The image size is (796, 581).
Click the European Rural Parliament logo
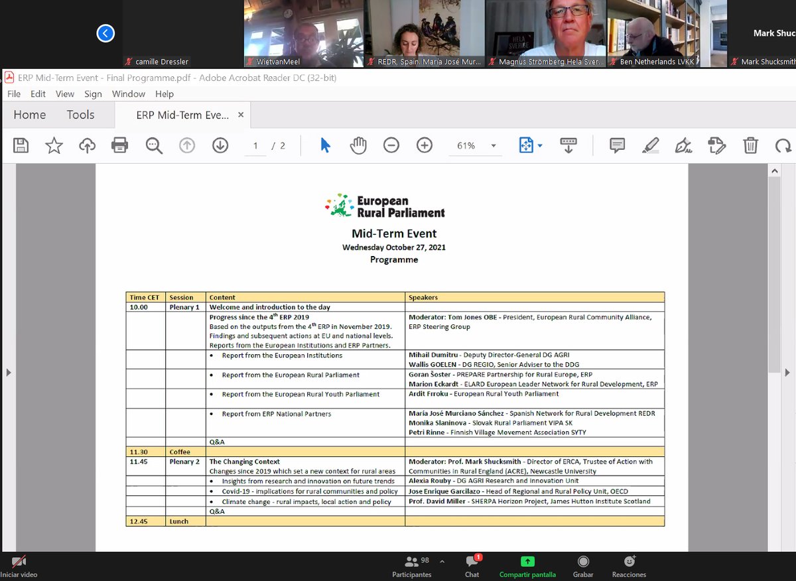coord(385,206)
